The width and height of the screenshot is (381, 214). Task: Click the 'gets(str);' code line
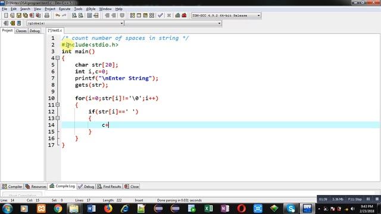click(92, 85)
